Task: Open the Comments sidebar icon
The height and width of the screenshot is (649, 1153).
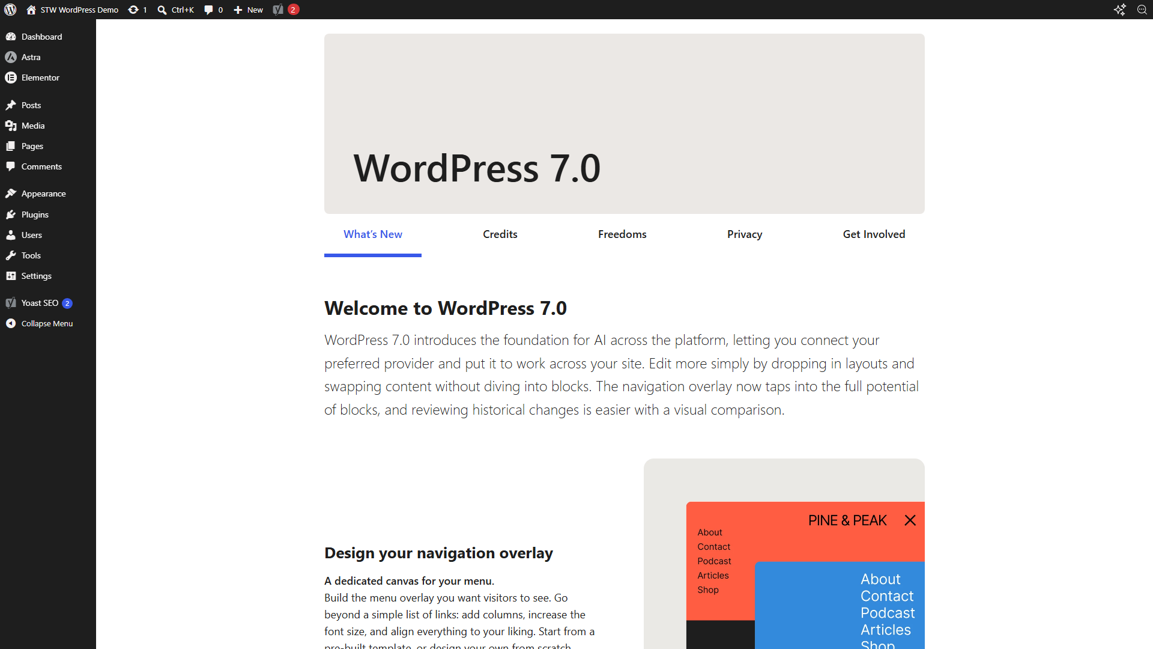Action: point(11,166)
